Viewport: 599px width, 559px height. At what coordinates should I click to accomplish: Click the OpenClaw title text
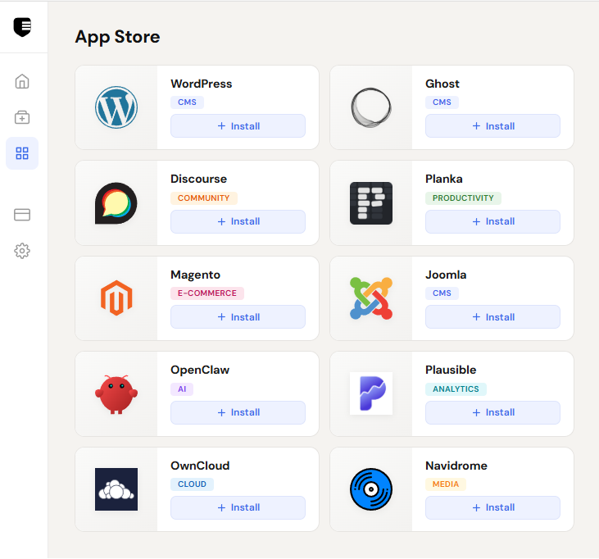(x=200, y=370)
